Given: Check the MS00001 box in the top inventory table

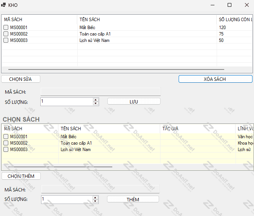Looking at the screenshot, I should point(6,27).
